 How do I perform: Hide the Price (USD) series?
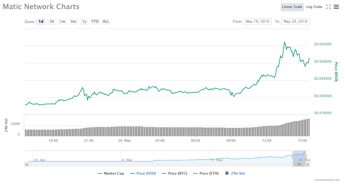(143, 173)
